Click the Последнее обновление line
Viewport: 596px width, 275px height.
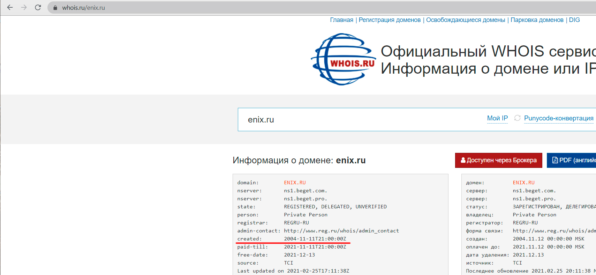coord(531,271)
